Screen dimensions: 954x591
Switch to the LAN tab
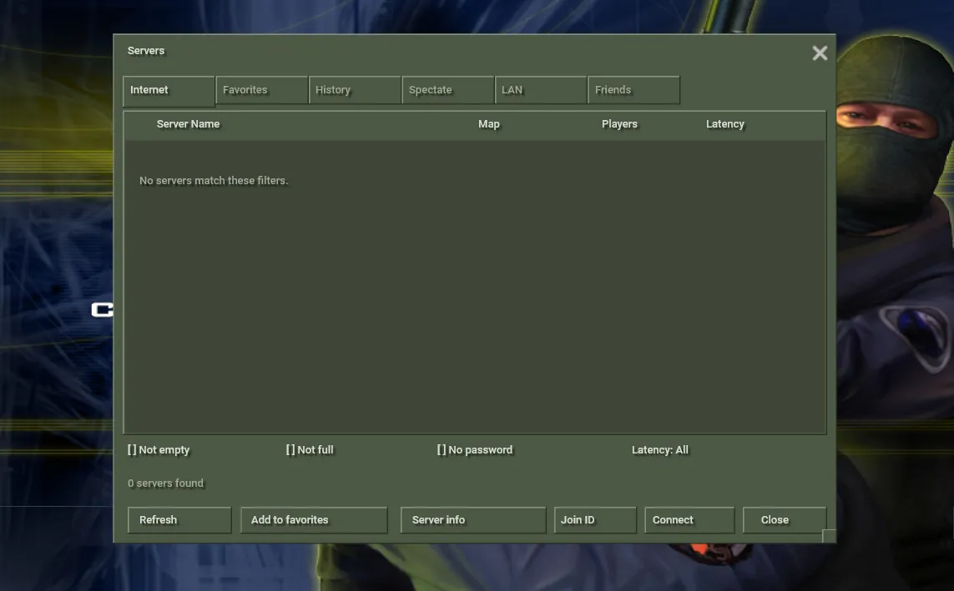pyautogui.click(x=541, y=90)
